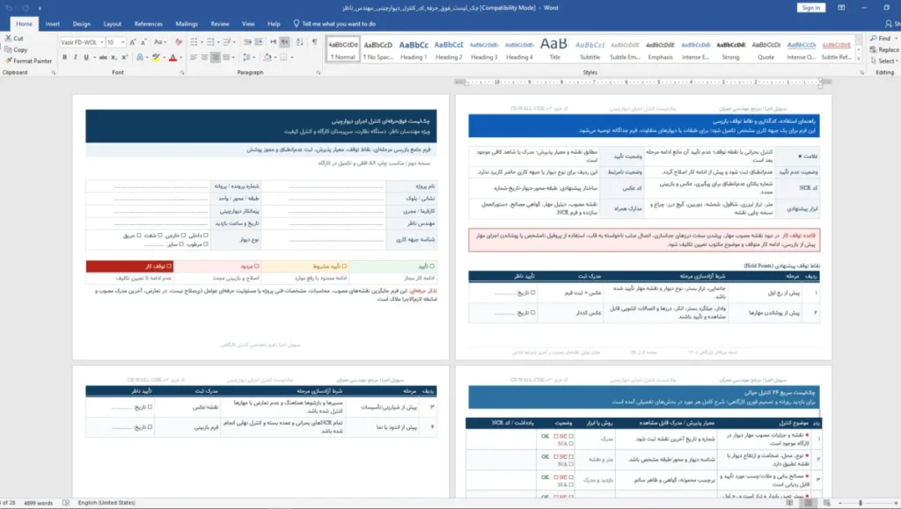
Task: Insert a bulleted list
Action: point(195,42)
